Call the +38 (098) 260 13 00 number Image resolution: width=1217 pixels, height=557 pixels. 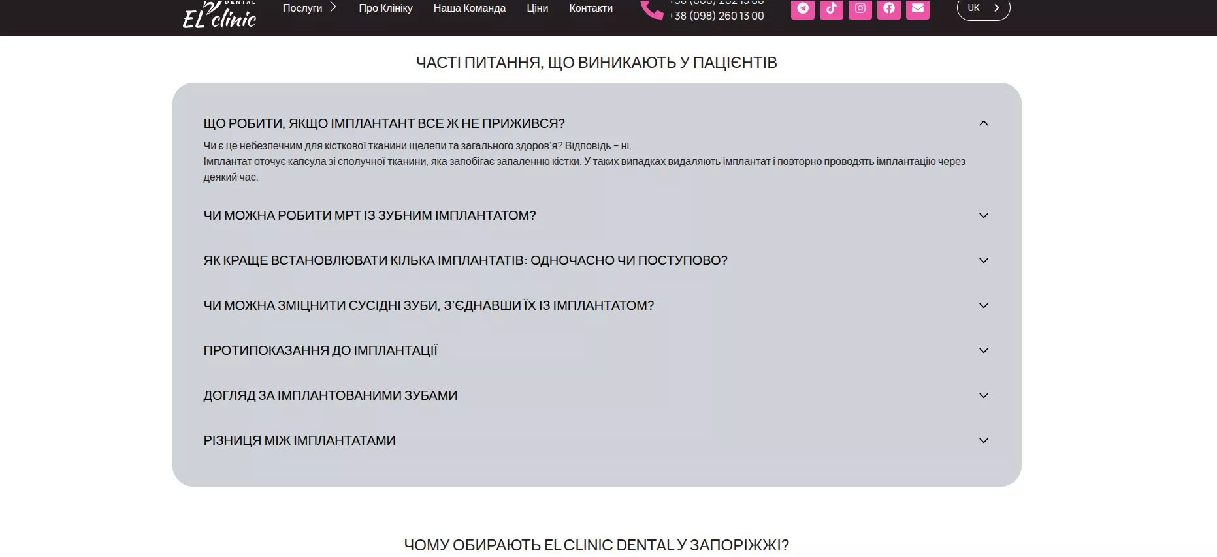716,16
